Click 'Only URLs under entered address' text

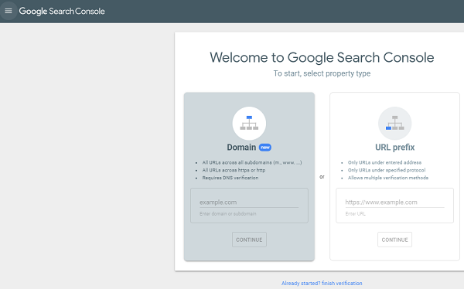[384, 162]
